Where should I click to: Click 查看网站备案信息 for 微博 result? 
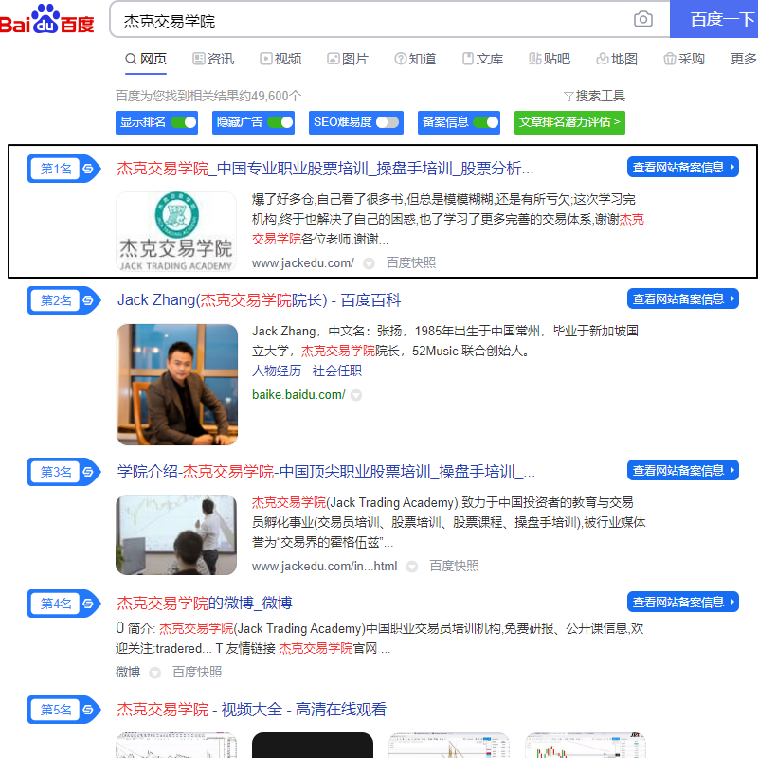[682, 602]
